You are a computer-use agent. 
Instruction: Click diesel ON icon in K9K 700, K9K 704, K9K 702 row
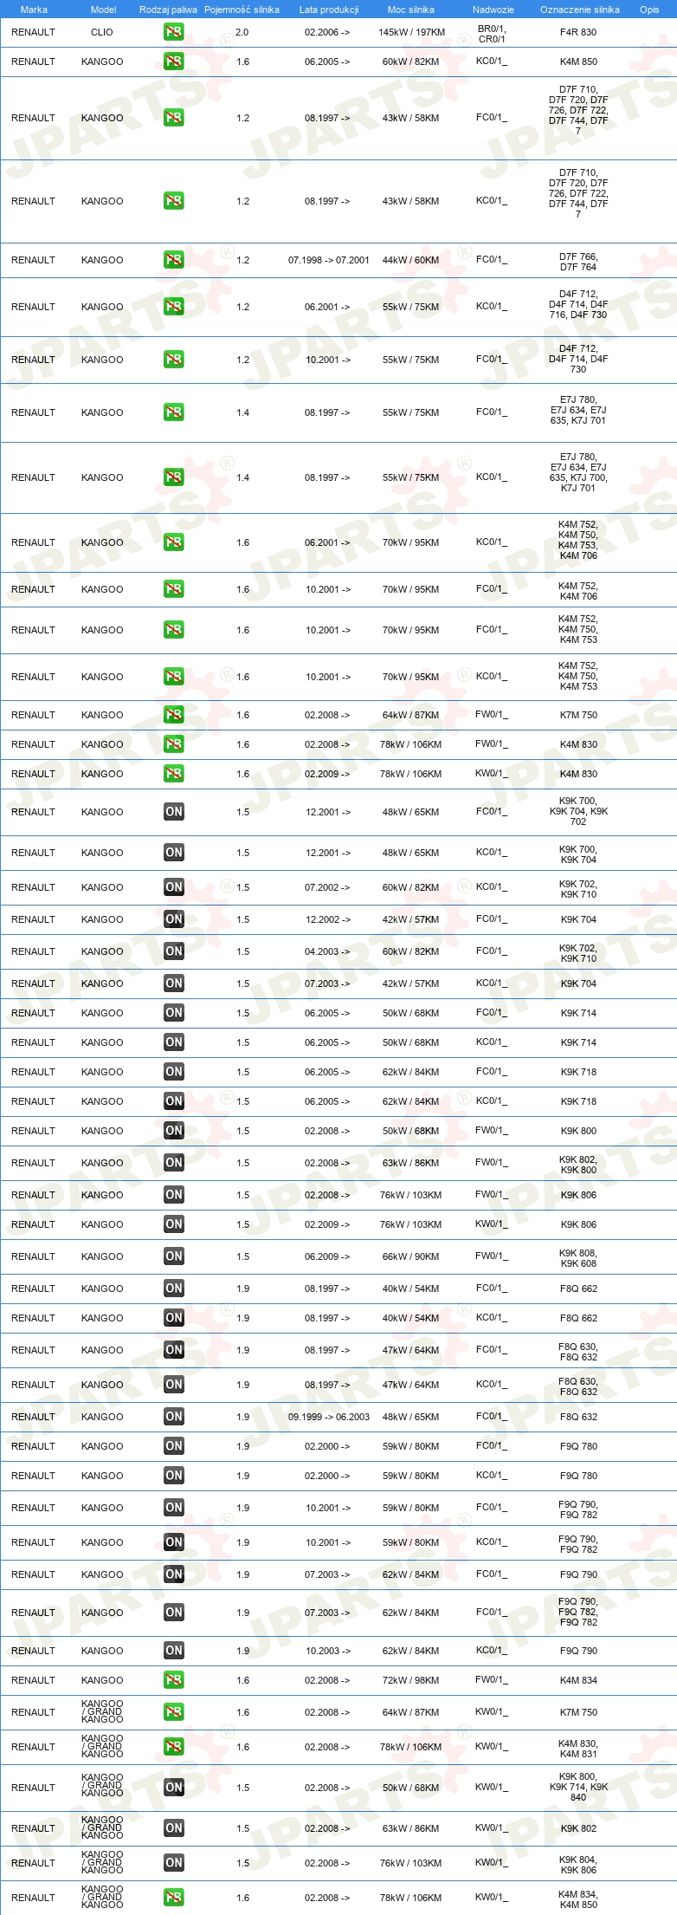click(x=173, y=812)
